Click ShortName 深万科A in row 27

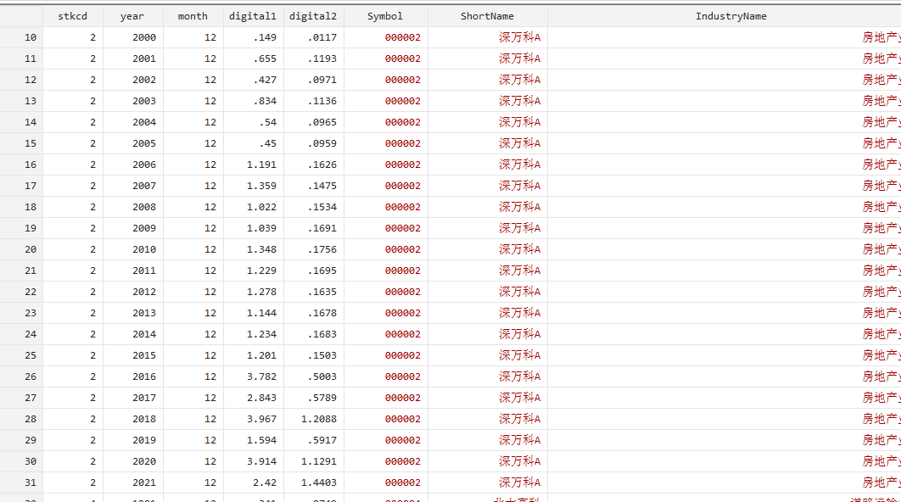point(487,398)
